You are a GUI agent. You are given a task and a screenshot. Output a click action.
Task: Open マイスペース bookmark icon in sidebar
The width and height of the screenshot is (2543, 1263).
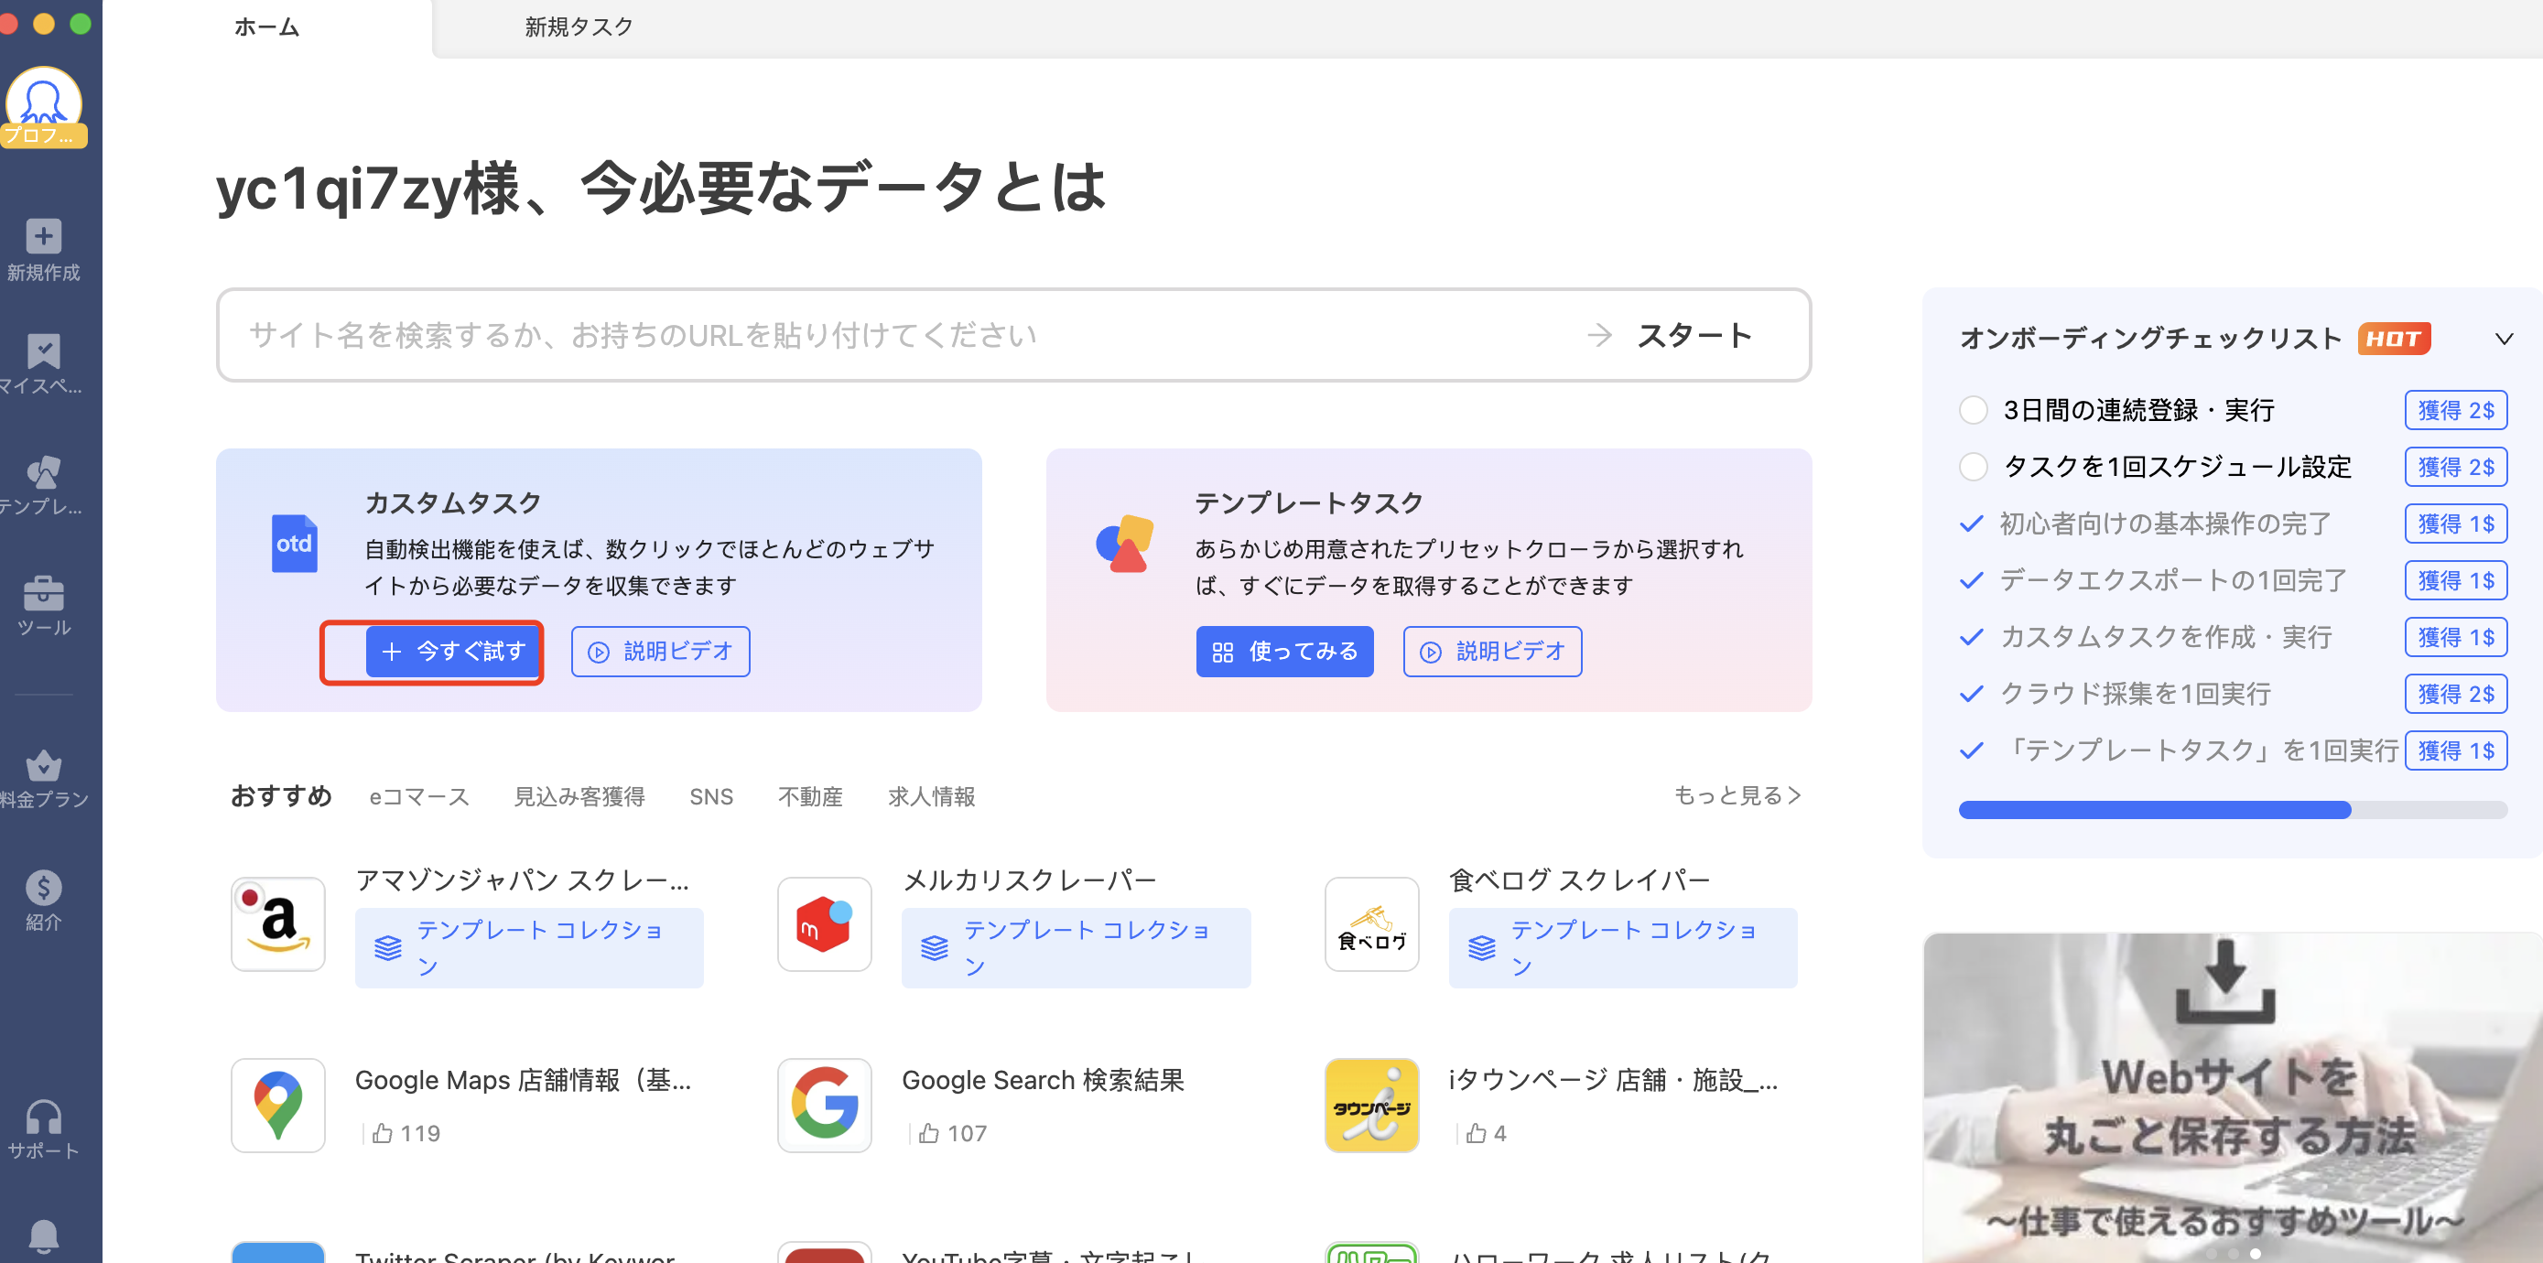pyautogui.click(x=43, y=351)
